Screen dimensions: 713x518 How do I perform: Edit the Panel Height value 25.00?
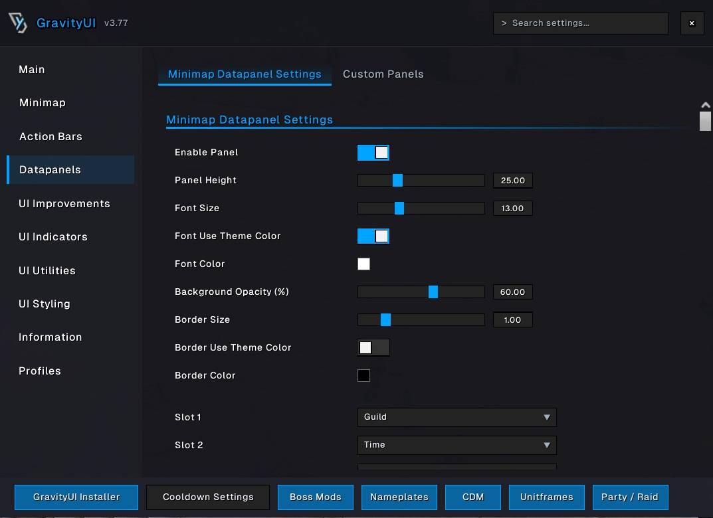tap(512, 181)
